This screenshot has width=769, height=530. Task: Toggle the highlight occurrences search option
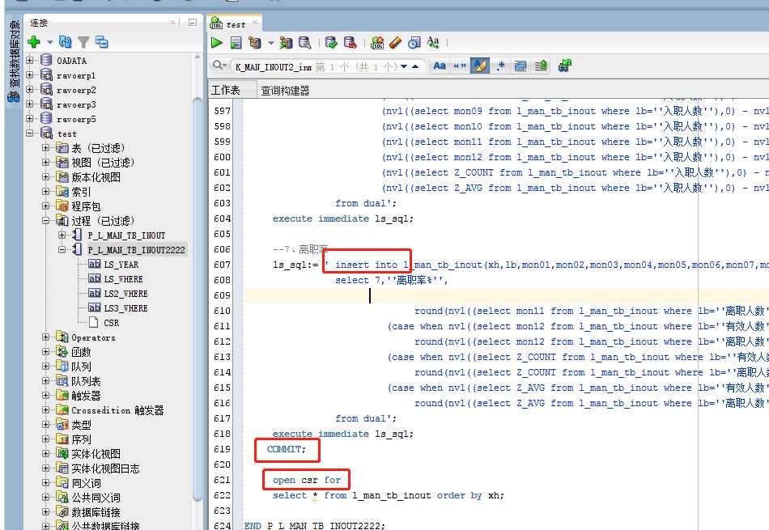pyautogui.click(x=480, y=66)
